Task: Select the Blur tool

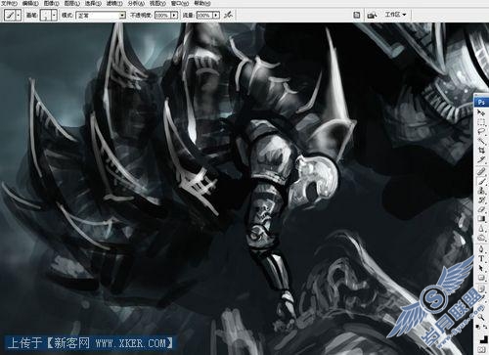Action: coord(481,229)
